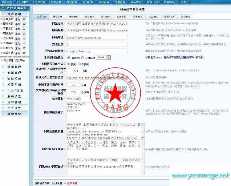
Task: Click 基本设置 in the bottom breadcrumb
Action: point(72,183)
